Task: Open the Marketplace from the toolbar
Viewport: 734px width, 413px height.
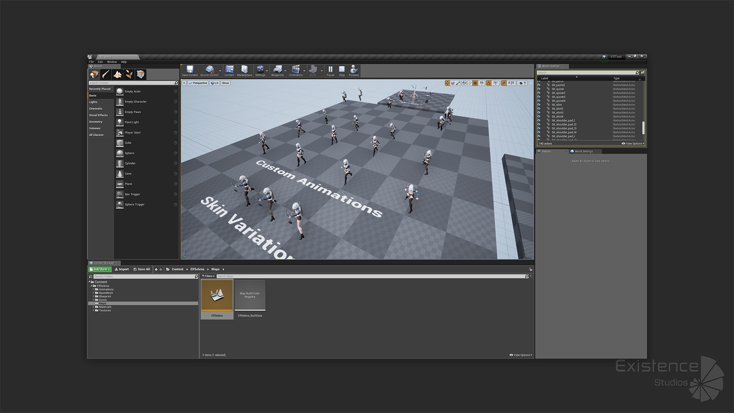Action: [244, 70]
